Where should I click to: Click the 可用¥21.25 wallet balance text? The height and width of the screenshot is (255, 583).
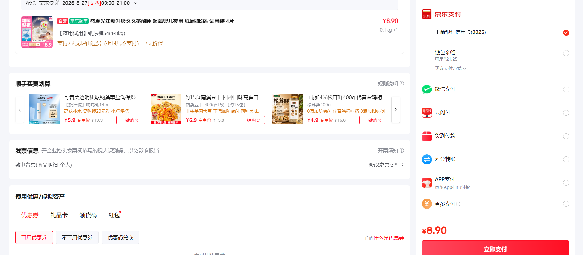tap(446, 59)
